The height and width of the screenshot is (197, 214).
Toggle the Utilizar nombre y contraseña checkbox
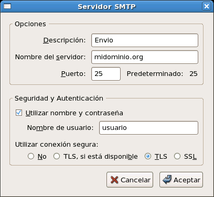pyautogui.click(x=19, y=113)
